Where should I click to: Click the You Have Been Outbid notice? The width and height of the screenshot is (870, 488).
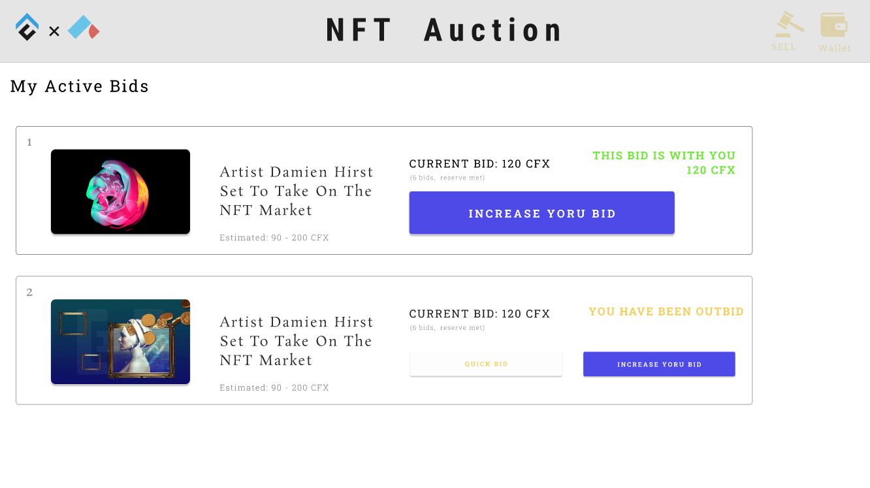click(666, 312)
